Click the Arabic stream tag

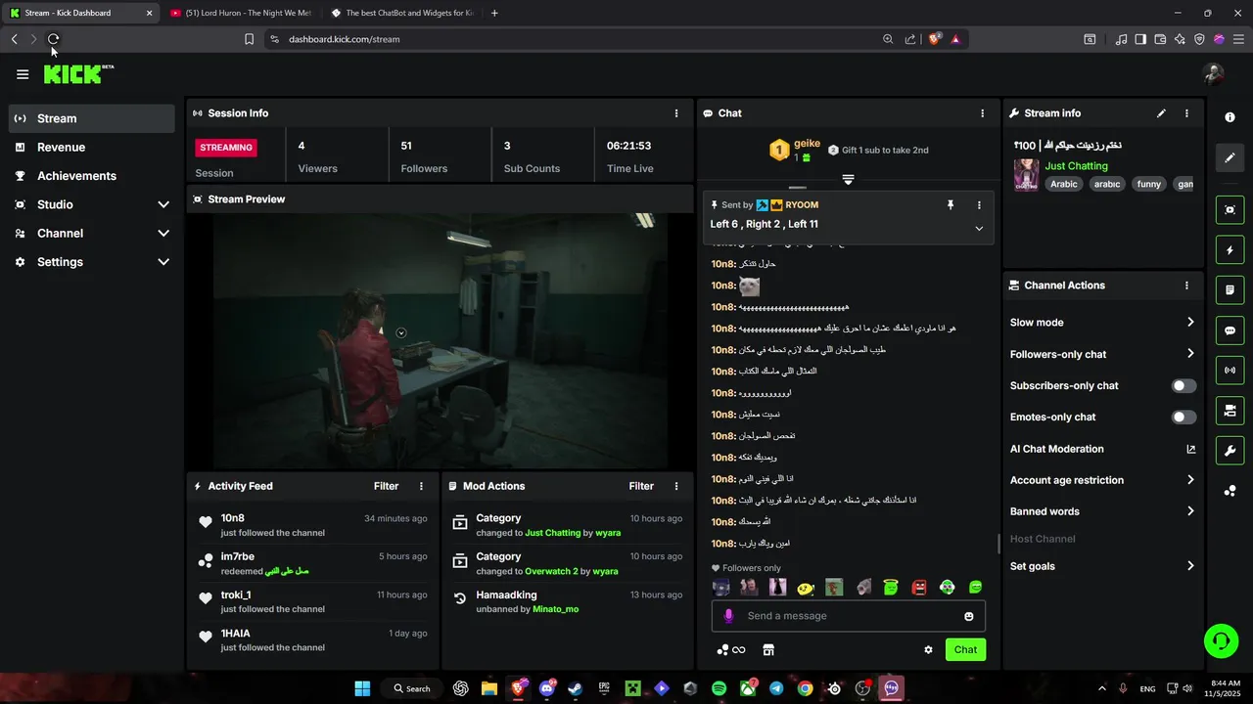1063,184
